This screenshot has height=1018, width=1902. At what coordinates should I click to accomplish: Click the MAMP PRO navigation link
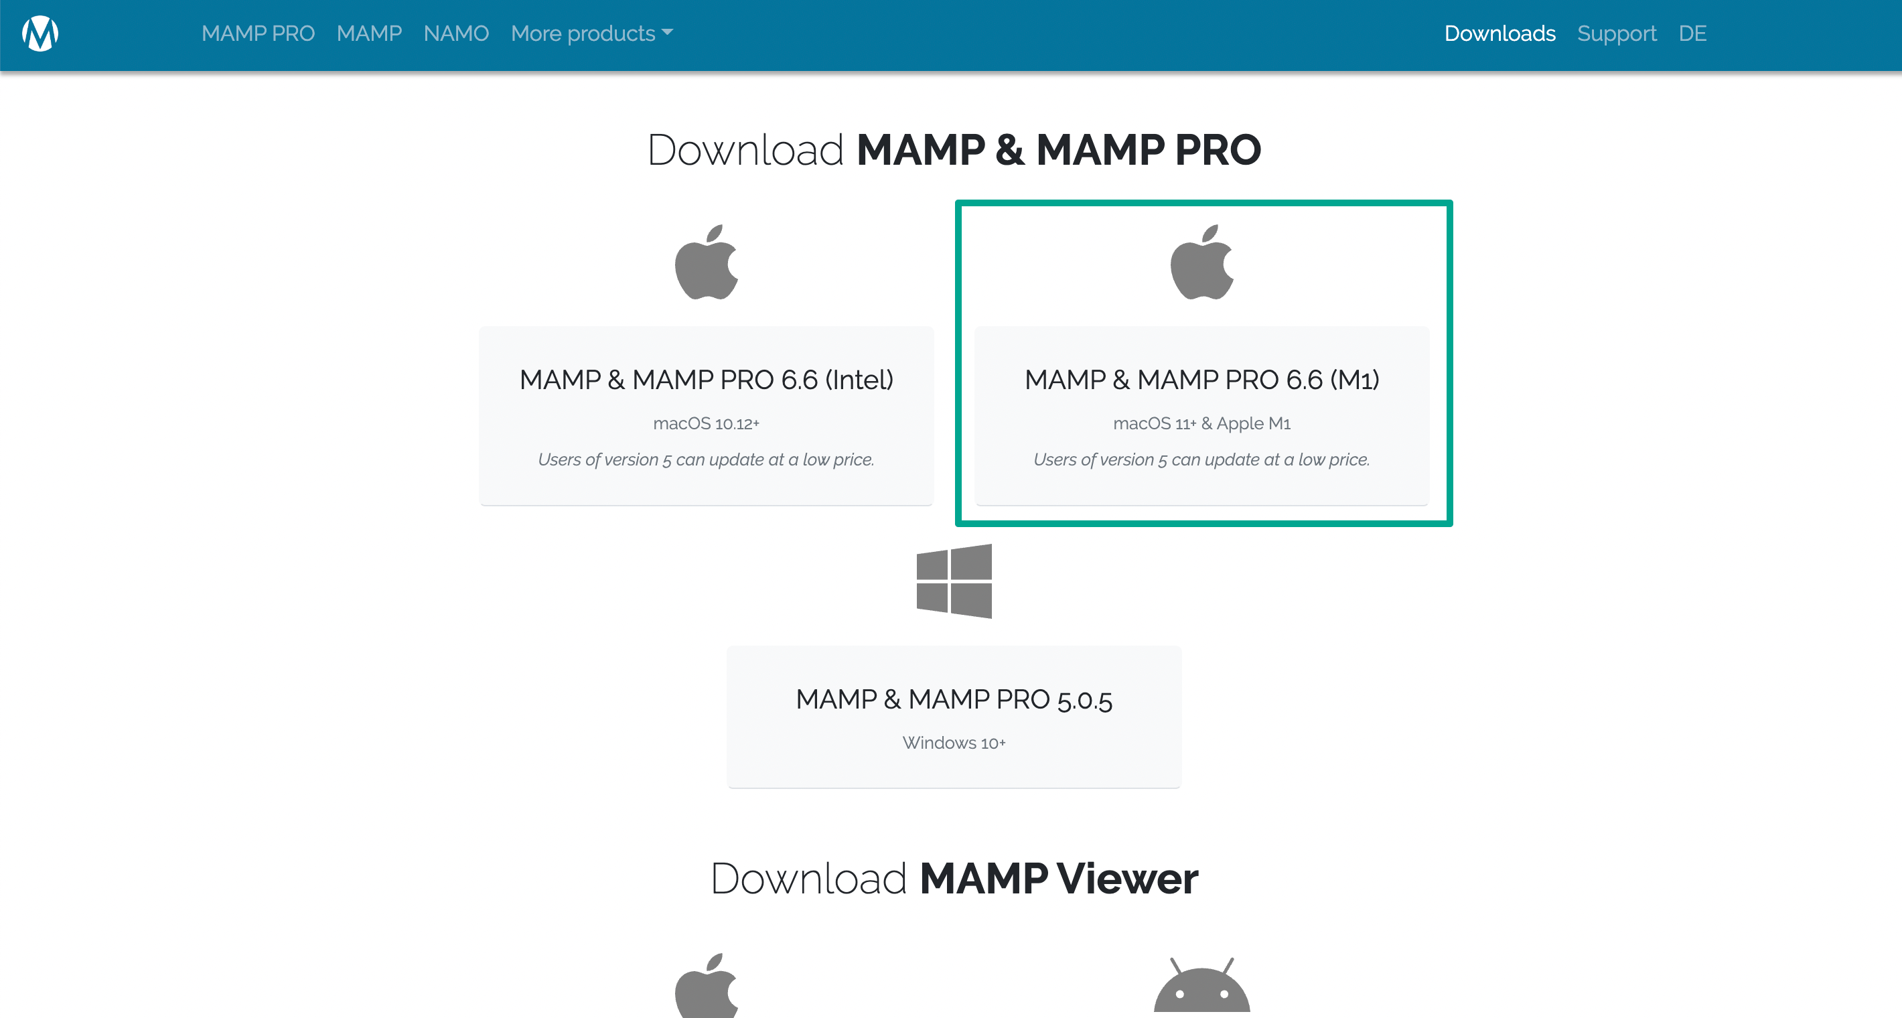point(257,34)
